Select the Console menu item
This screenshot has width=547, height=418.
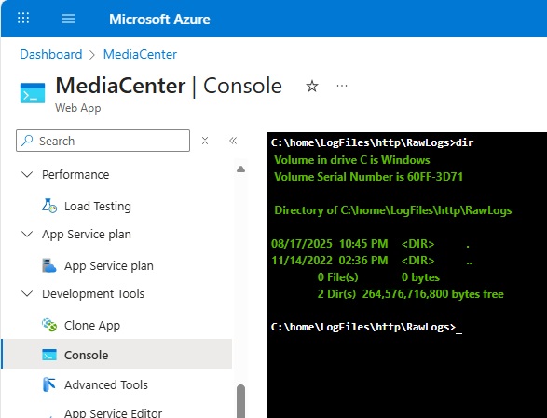tap(116, 355)
